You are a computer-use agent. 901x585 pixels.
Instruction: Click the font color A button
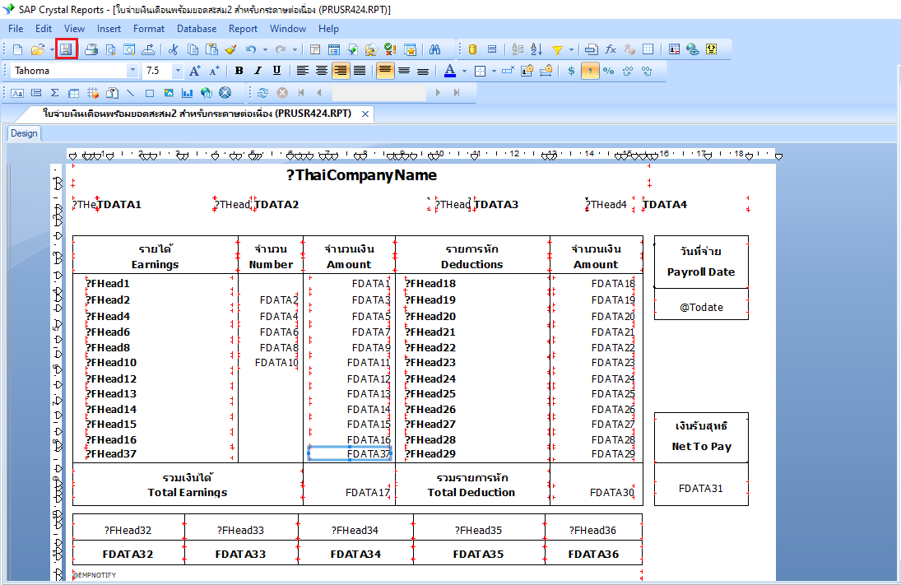tap(449, 71)
